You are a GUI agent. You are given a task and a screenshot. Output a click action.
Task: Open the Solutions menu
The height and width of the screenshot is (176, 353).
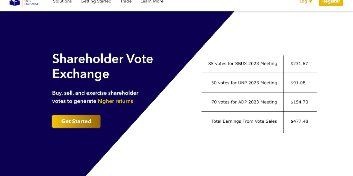tap(62, 2)
